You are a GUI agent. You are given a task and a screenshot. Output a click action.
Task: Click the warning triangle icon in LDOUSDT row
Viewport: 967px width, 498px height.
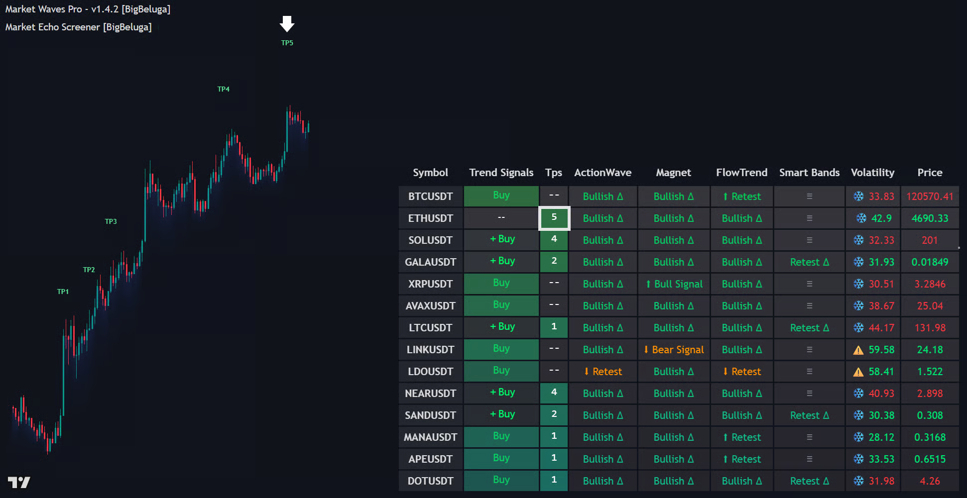click(858, 372)
